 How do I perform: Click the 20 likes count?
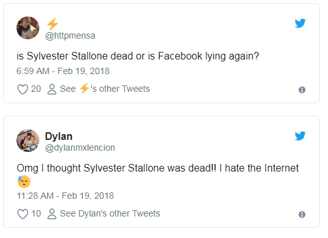point(36,89)
